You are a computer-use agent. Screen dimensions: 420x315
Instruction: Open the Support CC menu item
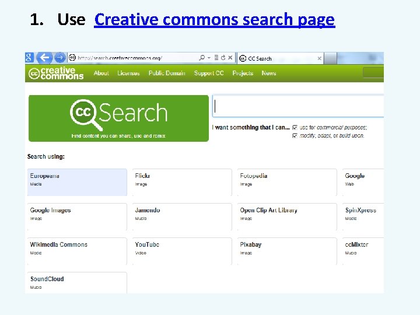pos(209,73)
